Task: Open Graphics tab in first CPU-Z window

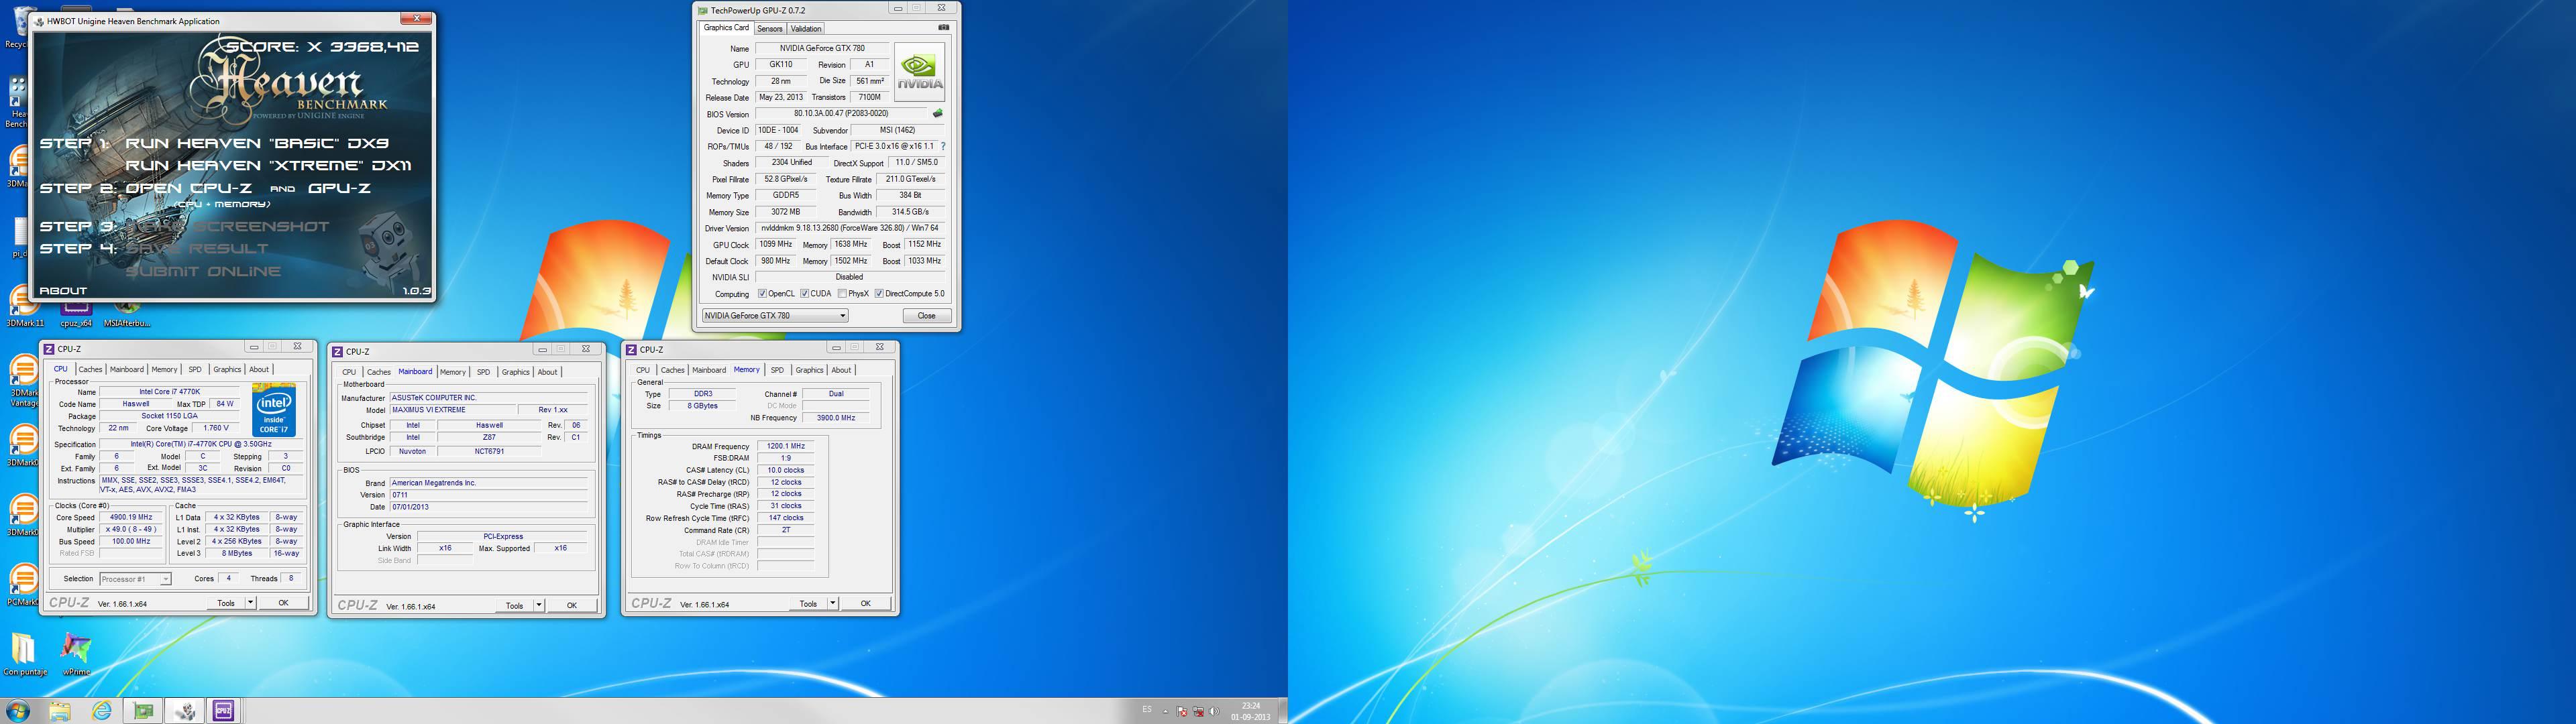Action: 227,370
